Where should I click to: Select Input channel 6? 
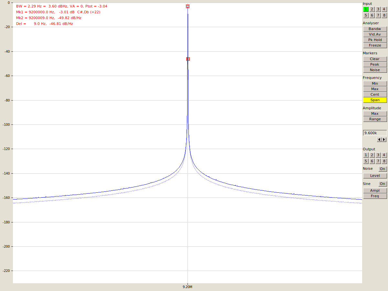(x=372, y=16)
